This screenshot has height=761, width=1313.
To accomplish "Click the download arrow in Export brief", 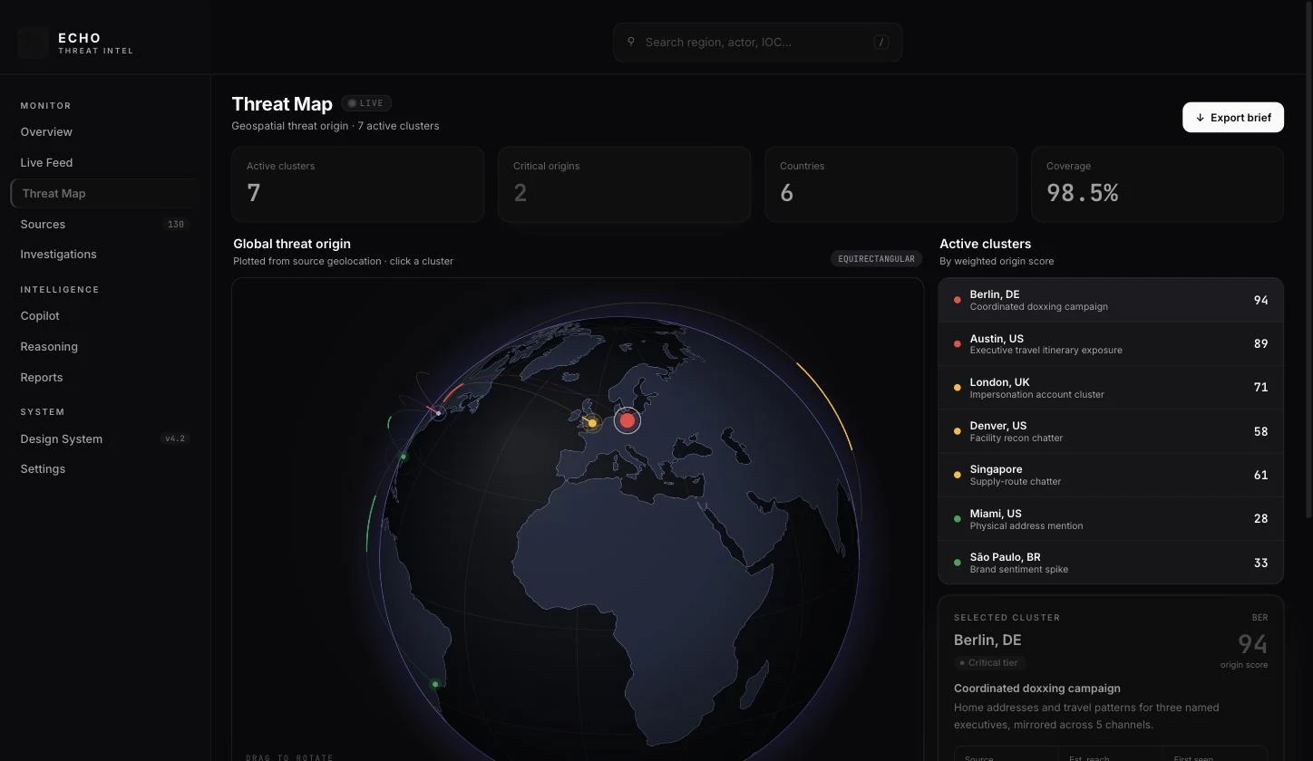I will pyautogui.click(x=1200, y=118).
